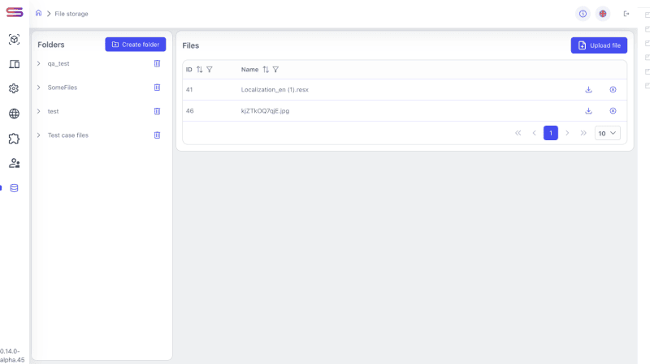The image size is (650, 364).
Task: Open the Name column filter
Action: click(x=276, y=70)
